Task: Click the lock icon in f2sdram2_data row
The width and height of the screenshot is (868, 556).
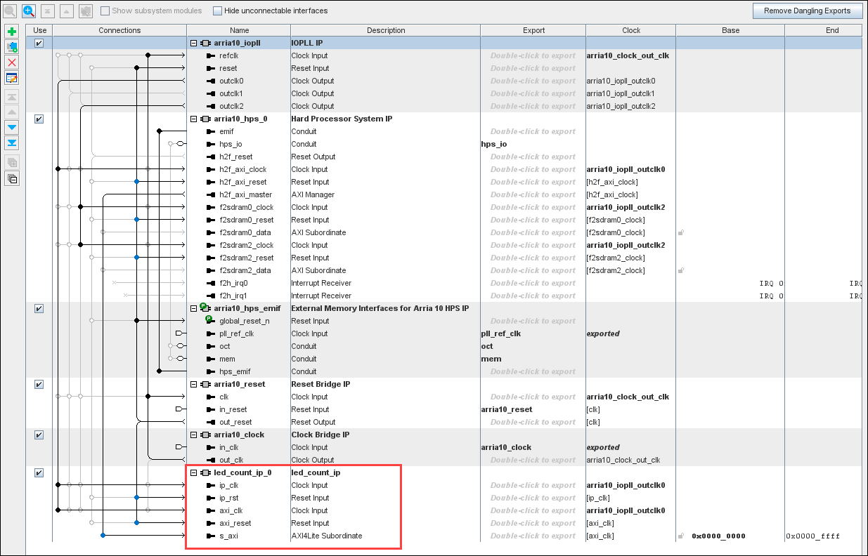Action: [680, 270]
